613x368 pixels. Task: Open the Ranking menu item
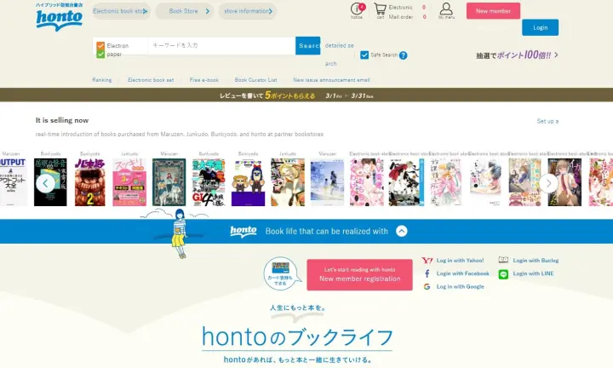pos(102,80)
